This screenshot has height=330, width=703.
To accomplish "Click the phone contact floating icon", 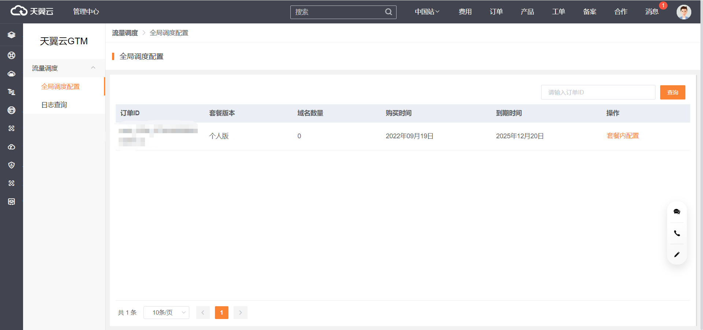I will pyautogui.click(x=677, y=233).
